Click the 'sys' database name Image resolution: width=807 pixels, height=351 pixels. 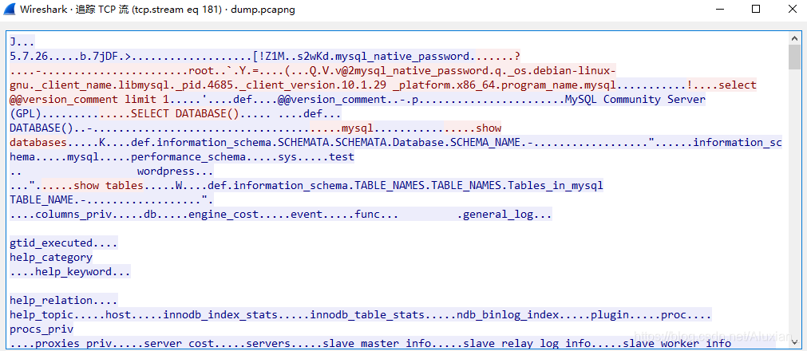[x=287, y=157]
